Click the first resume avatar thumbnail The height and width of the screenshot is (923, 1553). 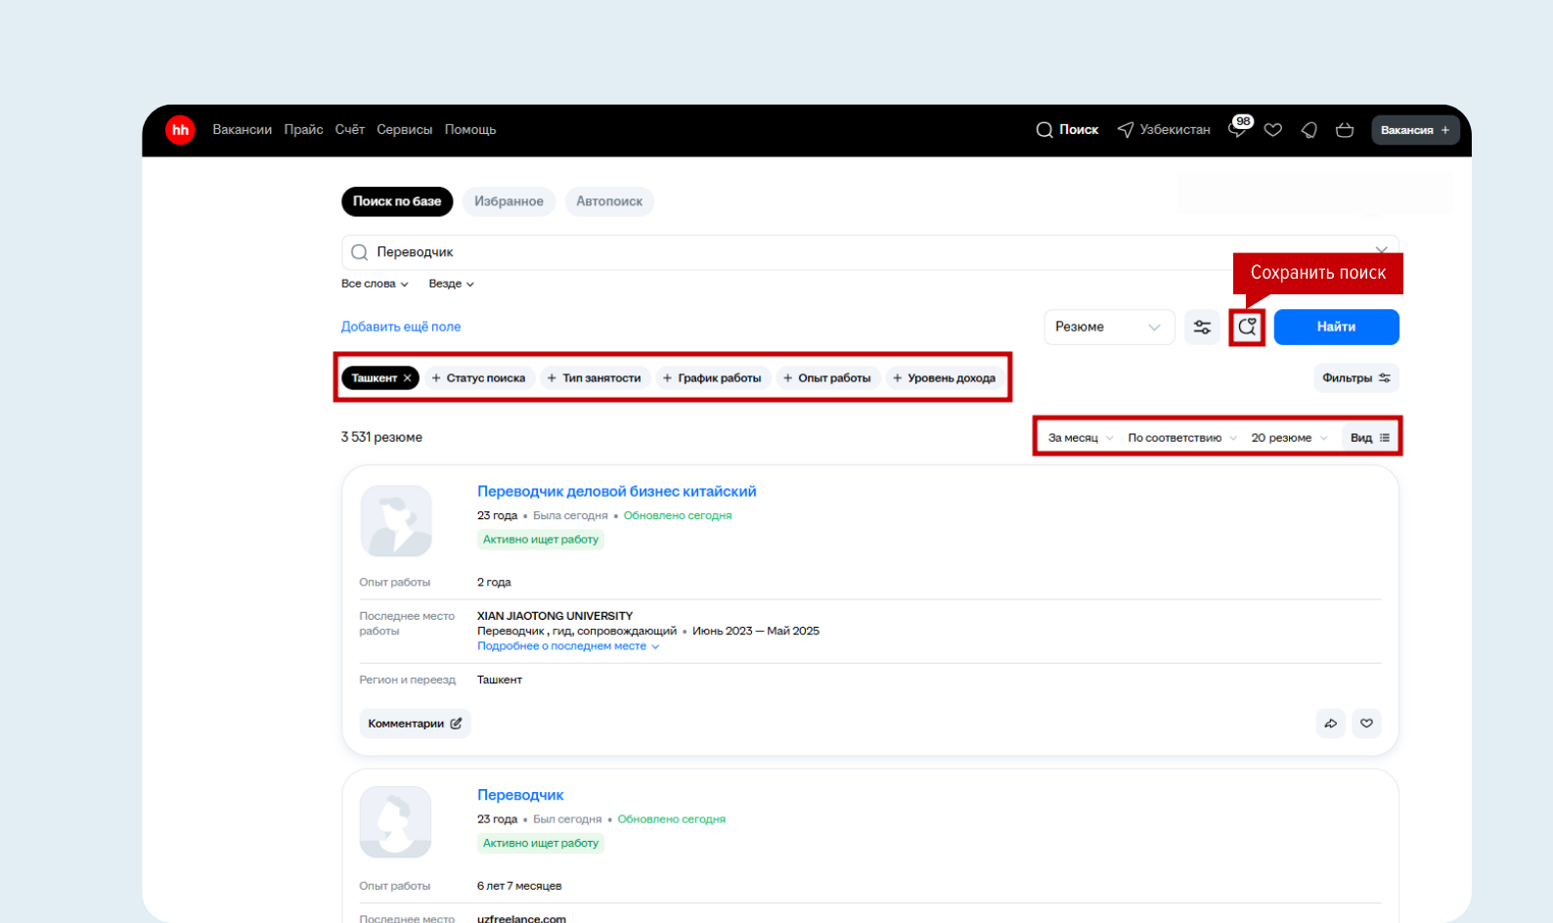tap(396, 521)
